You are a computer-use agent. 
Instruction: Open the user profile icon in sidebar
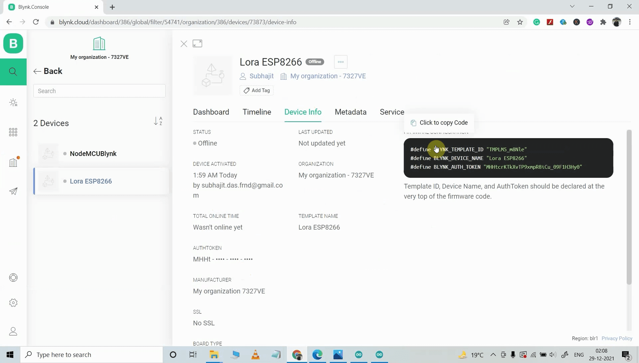pos(13,331)
